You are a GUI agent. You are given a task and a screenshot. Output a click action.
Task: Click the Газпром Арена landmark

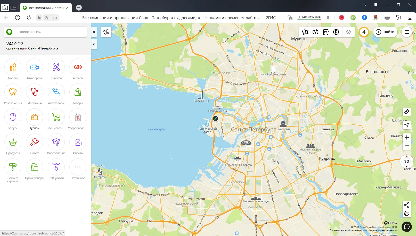pos(218,109)
